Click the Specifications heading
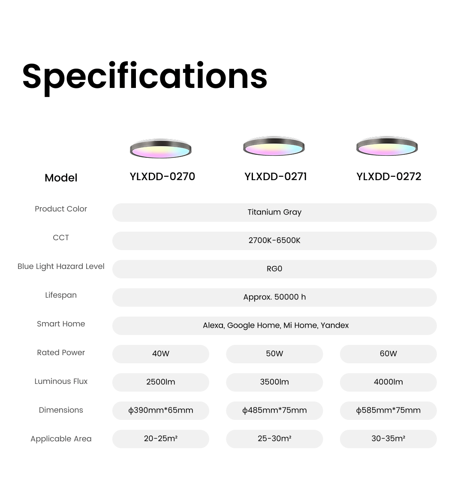 point(145,78)
